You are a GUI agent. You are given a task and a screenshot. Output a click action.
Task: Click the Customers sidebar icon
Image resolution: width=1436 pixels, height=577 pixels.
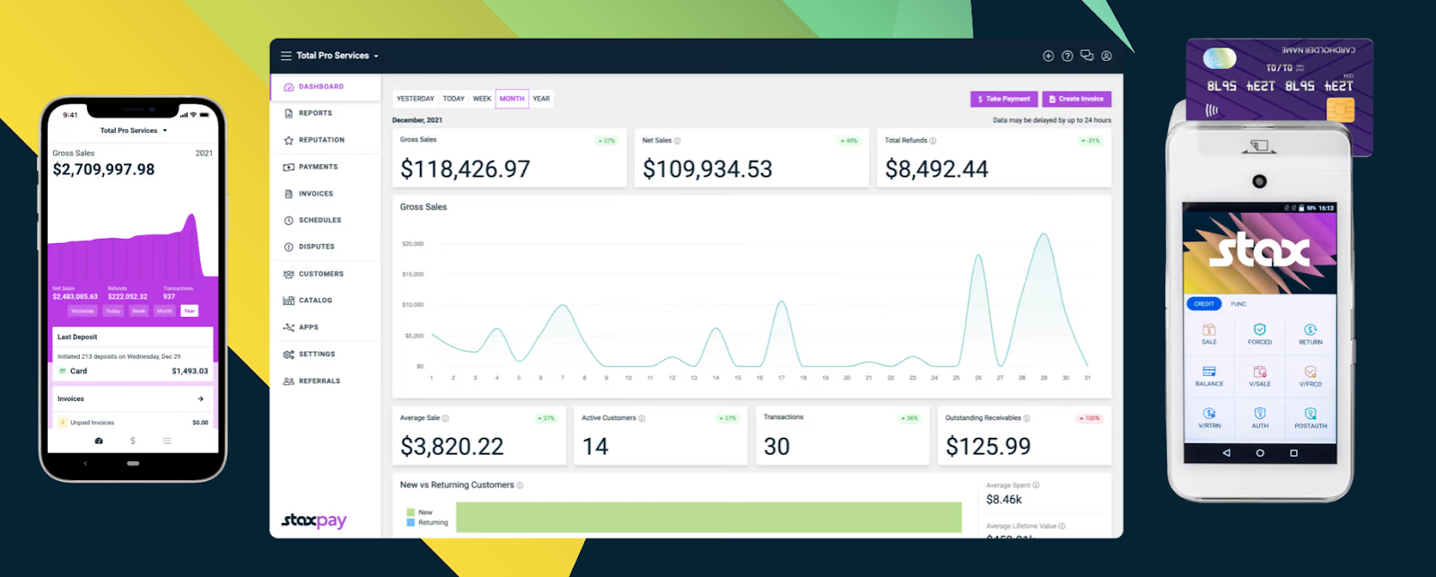click(288, 274)
